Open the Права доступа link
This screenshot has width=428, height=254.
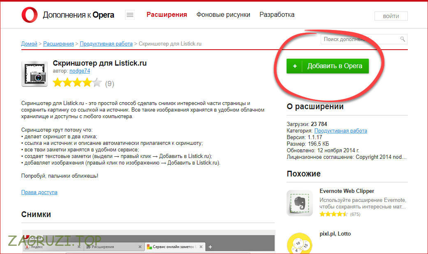pyautogui.click(x=39, y=192)
